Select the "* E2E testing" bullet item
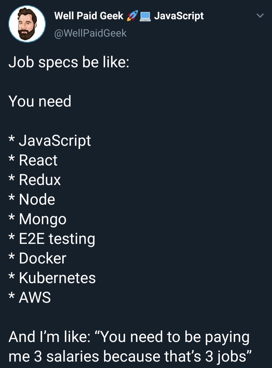The height and width of the screenshot is (368, 272). [x=52, y=239]
